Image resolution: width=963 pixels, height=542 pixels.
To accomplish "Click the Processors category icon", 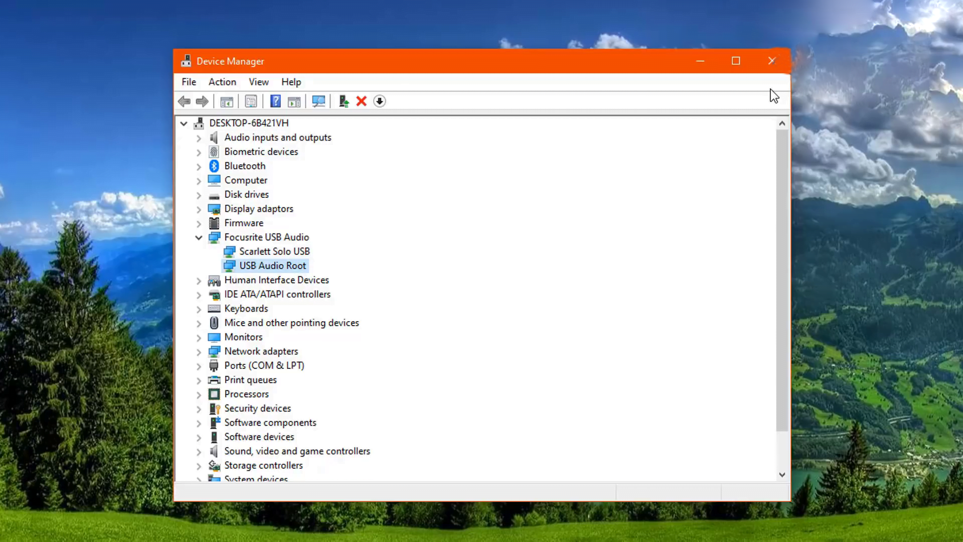I will click(x=214, y=394).
